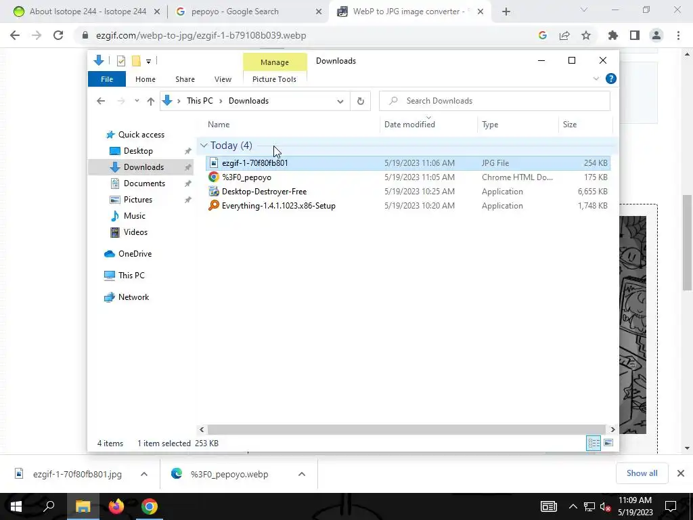Screen dimensions: 693x520
Task: Open address bar previous locations dropdown
Action: point(340,102)
